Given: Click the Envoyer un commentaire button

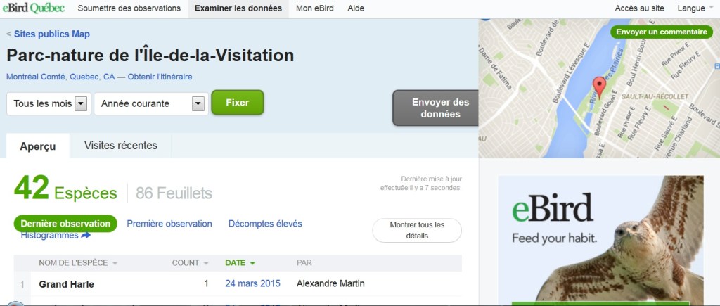Looking at the screenshot, I should point(661,32).
